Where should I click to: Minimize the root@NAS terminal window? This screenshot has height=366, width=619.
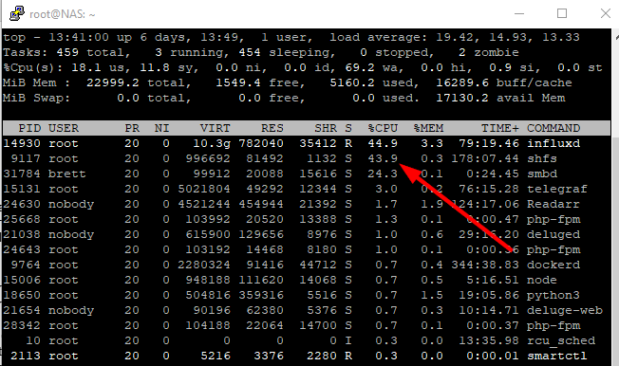(519, 14)
